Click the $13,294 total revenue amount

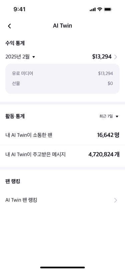(102, 57)
